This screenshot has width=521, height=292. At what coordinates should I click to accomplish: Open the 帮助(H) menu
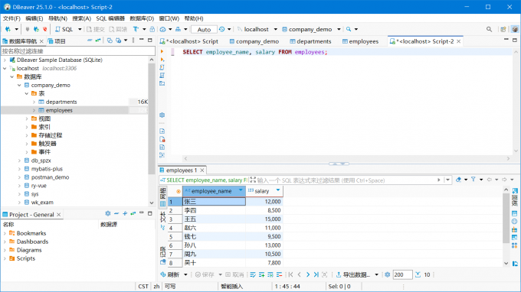[194, 18]
